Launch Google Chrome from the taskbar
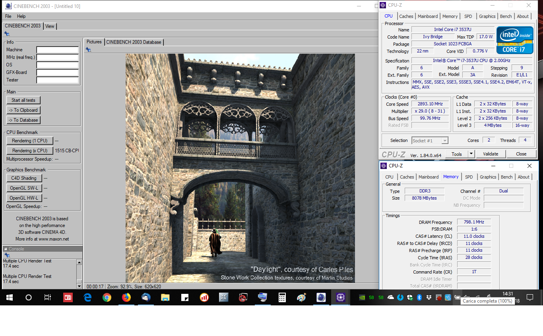This screenshot has width=543, height=336. (107, 297)
